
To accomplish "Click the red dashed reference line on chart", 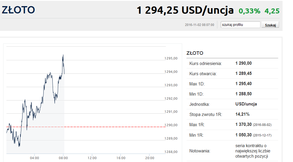I will (86, 127).
